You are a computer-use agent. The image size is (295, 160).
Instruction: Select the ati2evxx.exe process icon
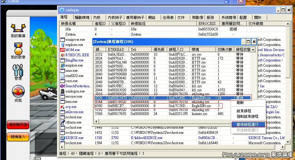coord(63,112)
